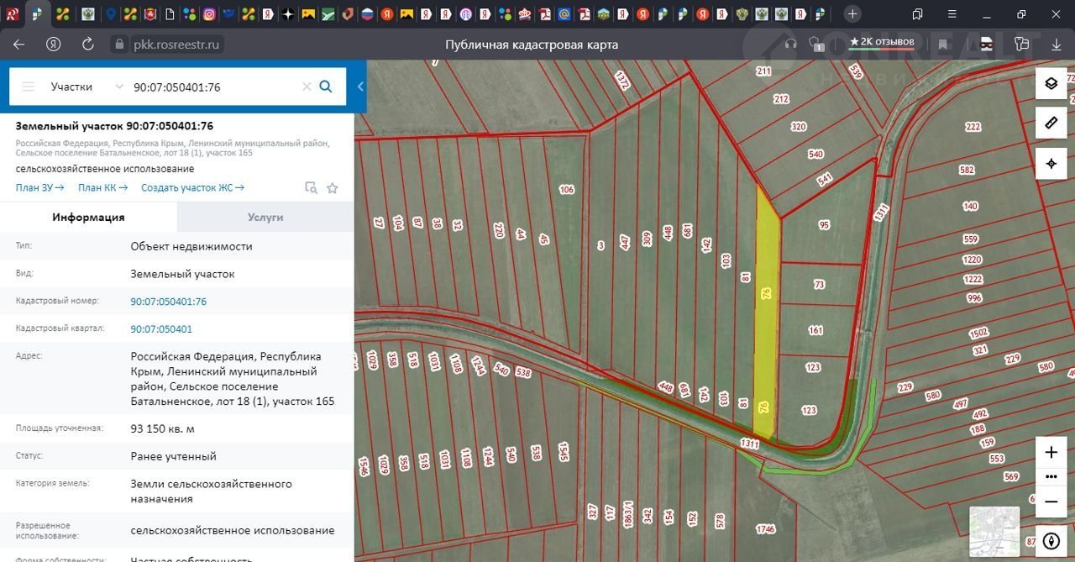Screen dimensions: 1075x562
Task: Open the three-dots zoom options
Action: (x=1051, y=476)
